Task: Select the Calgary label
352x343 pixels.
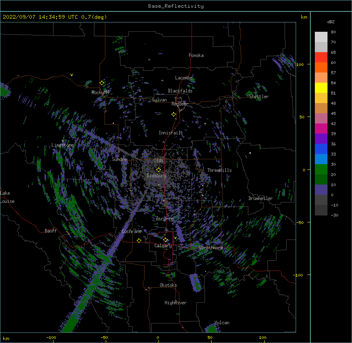Action: [x=163, y=246]
